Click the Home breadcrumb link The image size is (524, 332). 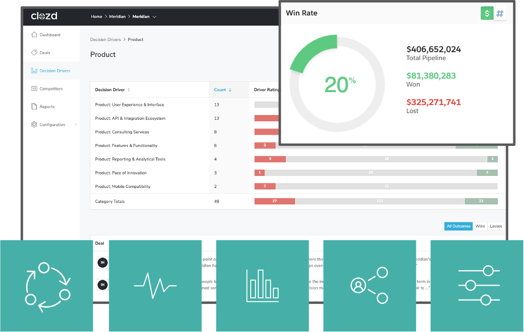tap(96, 17)
